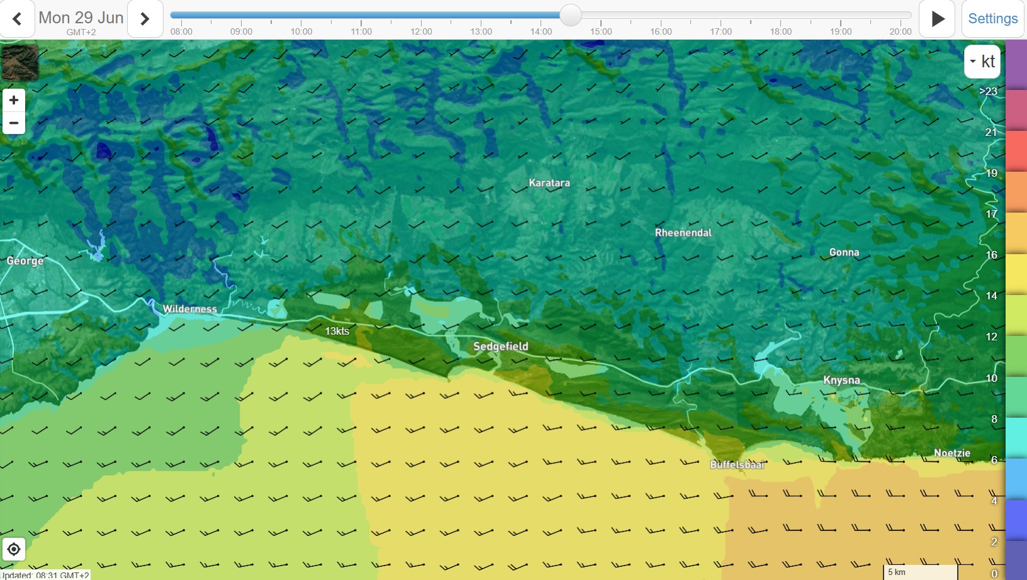
Task: Jump timeline to 16:00
Action: pos(661,31)
